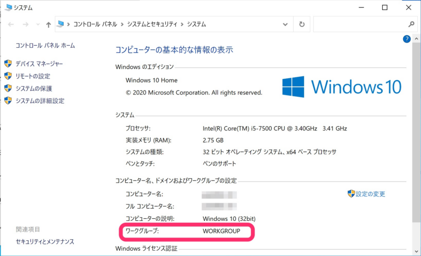This screenshot has width=421, height=256.
Task: Select システムとセキュリティ breadcrumb
Action: pyautogui.click(x=152, y=24)
